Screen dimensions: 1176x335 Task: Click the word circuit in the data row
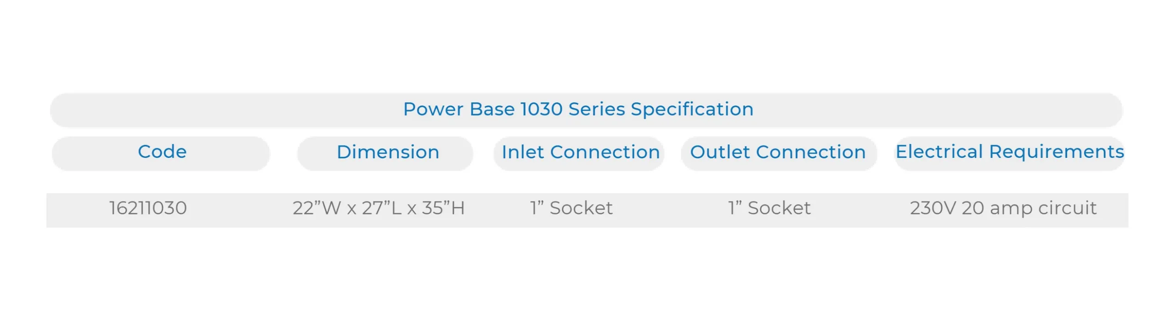(1067, 208)
